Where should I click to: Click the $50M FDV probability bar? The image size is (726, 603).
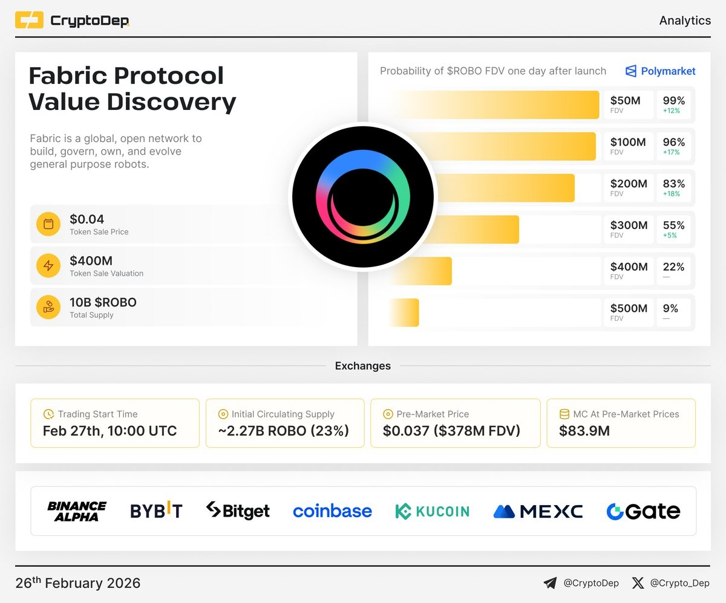tap(494, 105)
